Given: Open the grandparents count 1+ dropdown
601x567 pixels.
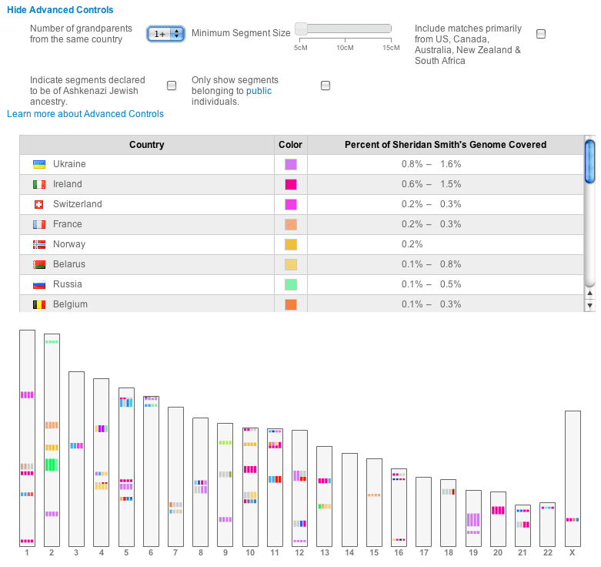Looking at the screenshot, I should click(165, 34).
